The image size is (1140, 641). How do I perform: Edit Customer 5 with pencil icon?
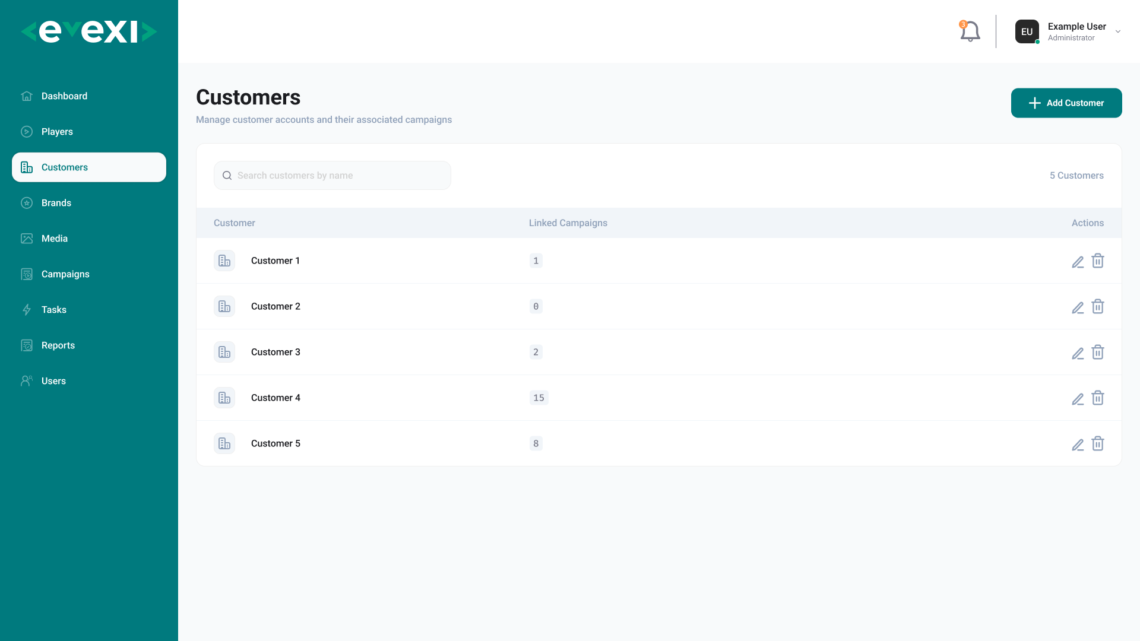[x=1078, y=445]
